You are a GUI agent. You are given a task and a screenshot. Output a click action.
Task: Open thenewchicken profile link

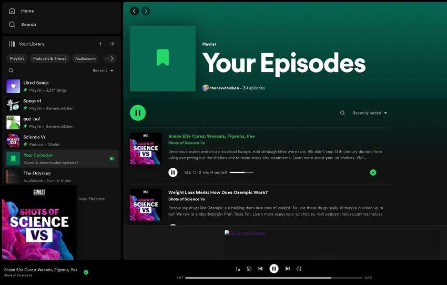[x=225, y=88]
